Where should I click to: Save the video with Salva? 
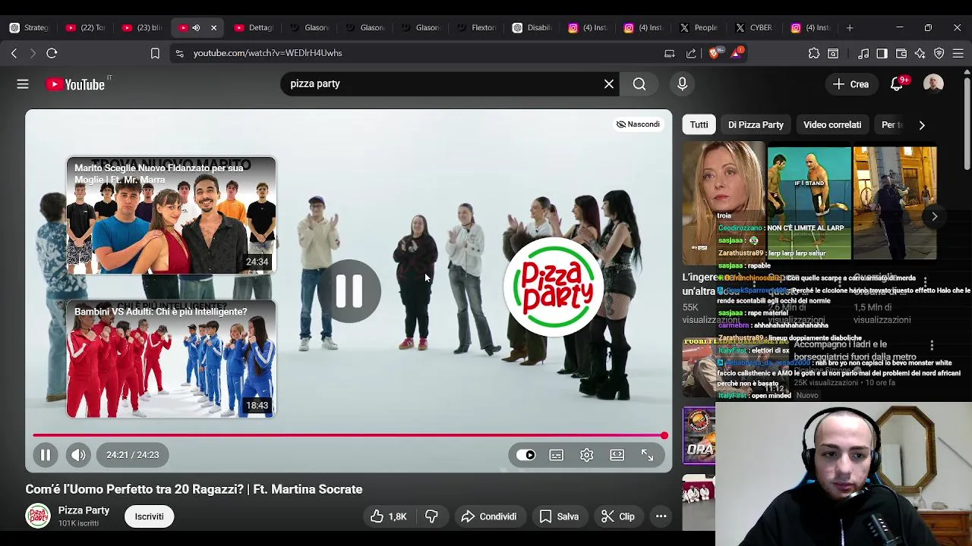(x=559, y=516)
